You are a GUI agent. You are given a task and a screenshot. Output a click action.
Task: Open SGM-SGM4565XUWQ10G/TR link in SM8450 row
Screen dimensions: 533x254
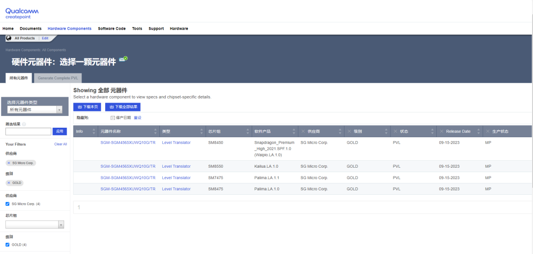tap(128, 143)
